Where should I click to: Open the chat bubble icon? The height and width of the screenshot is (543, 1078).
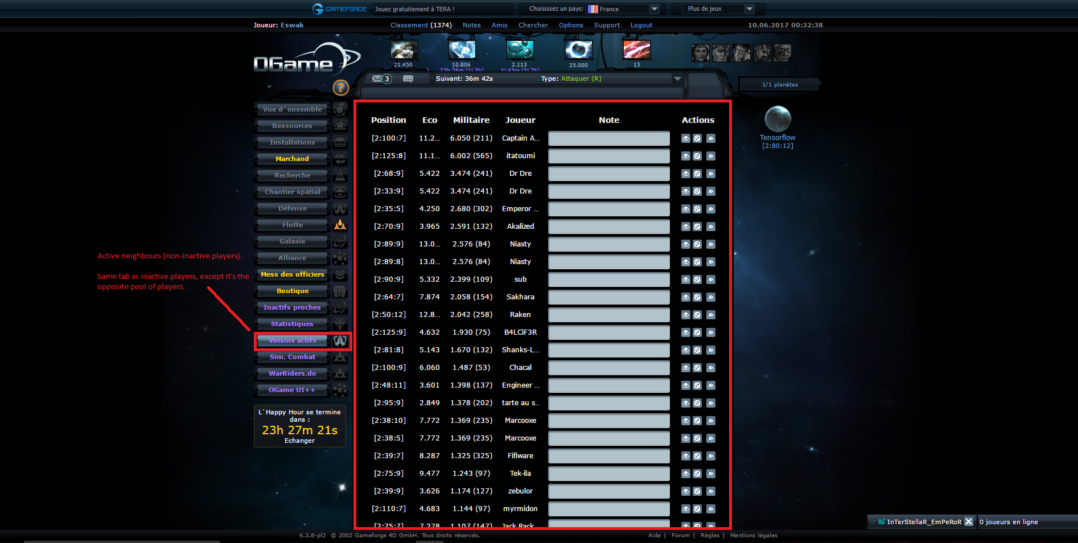[408, 79]
